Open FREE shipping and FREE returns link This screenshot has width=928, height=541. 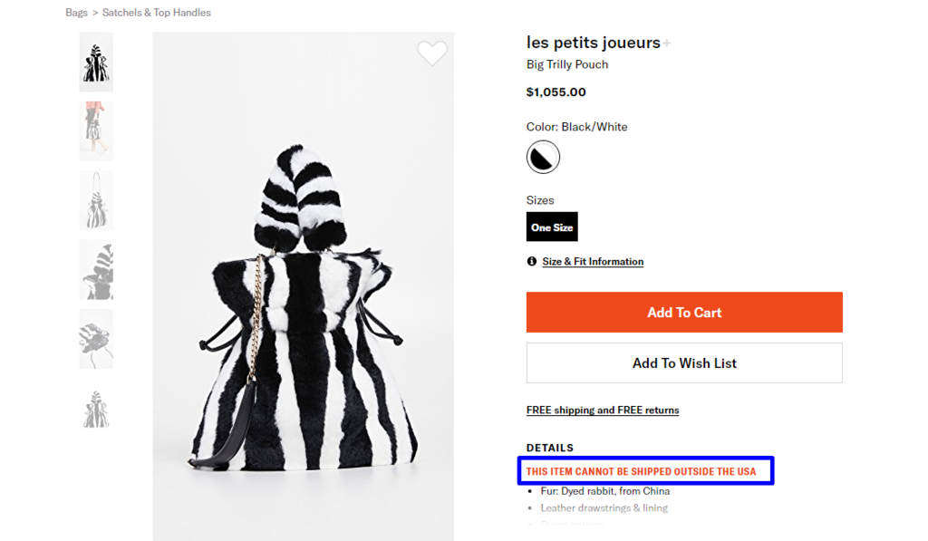(x=603, y=411)
